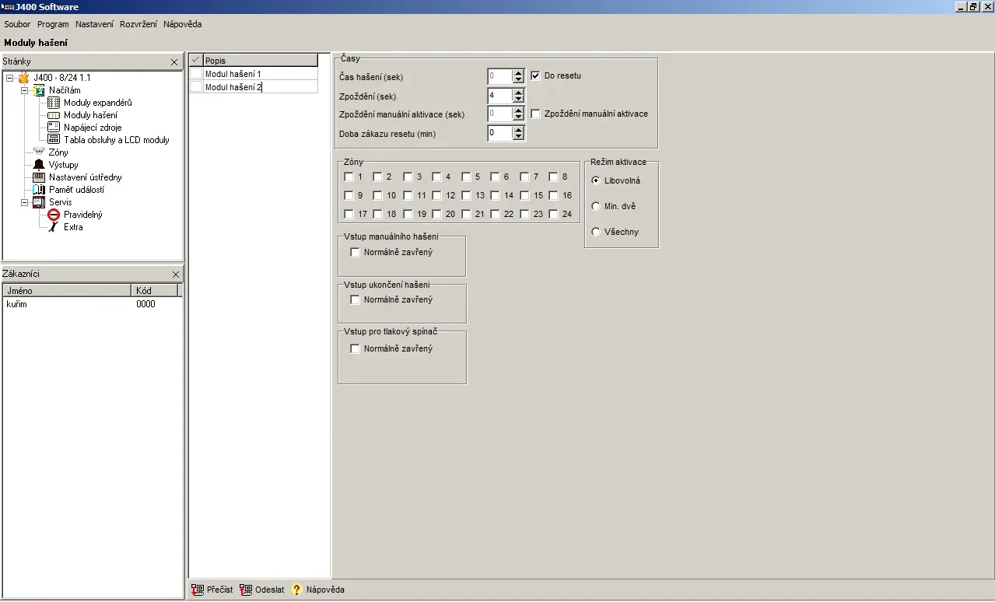The image size is (995, 602).
Task: Select the Min. dvě activation mode
Action: pyautogui.click(x=596, y=207)
